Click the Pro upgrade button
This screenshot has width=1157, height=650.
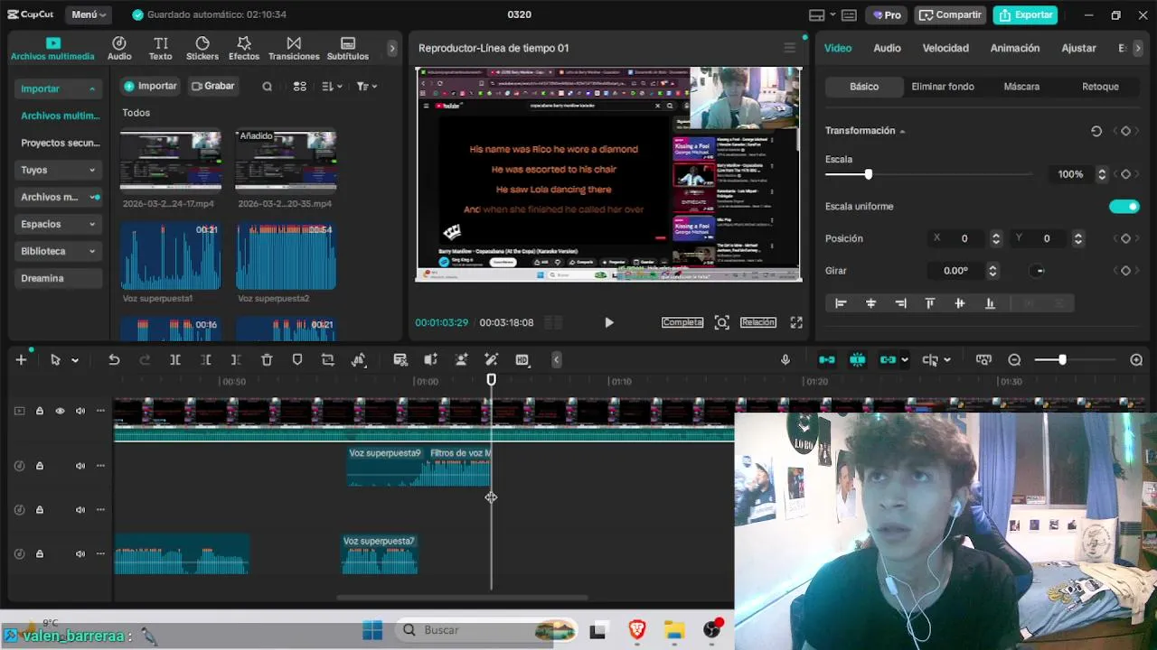tap(887, 14)
